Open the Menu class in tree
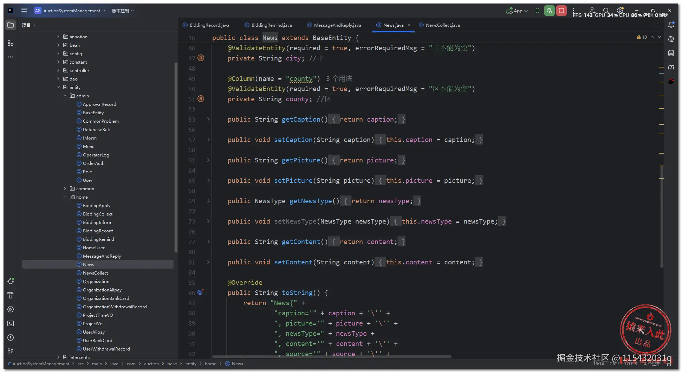Viewport: 682px width, 373px height. [x=89, y=146]
